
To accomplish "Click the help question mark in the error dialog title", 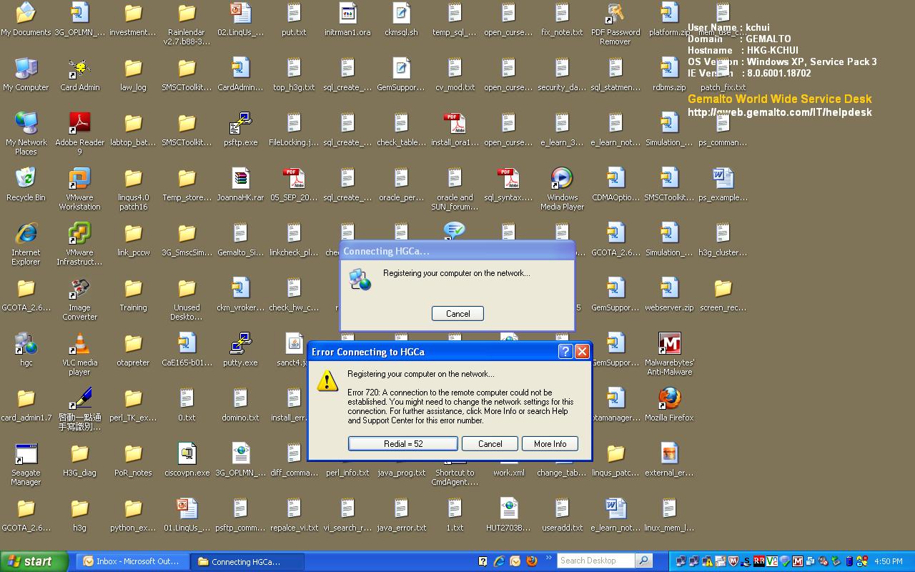I will point(565,351).
